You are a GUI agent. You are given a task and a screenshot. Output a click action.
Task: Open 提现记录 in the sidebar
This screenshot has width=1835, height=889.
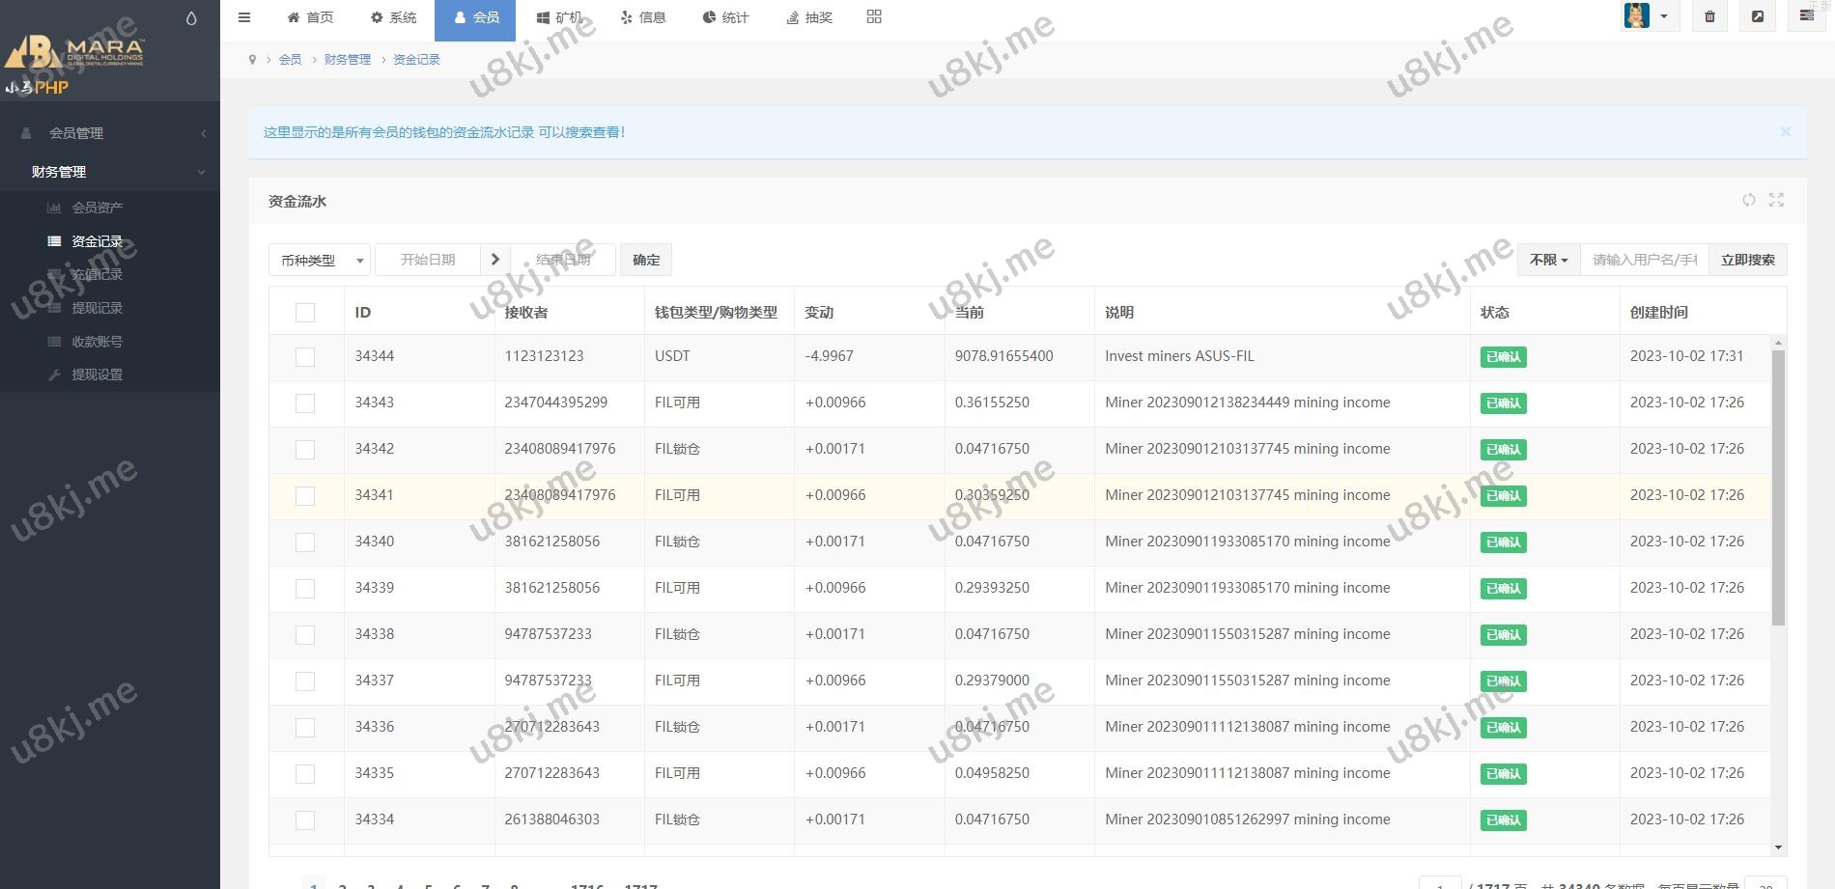pyautogui.click(x=97, y=308)
